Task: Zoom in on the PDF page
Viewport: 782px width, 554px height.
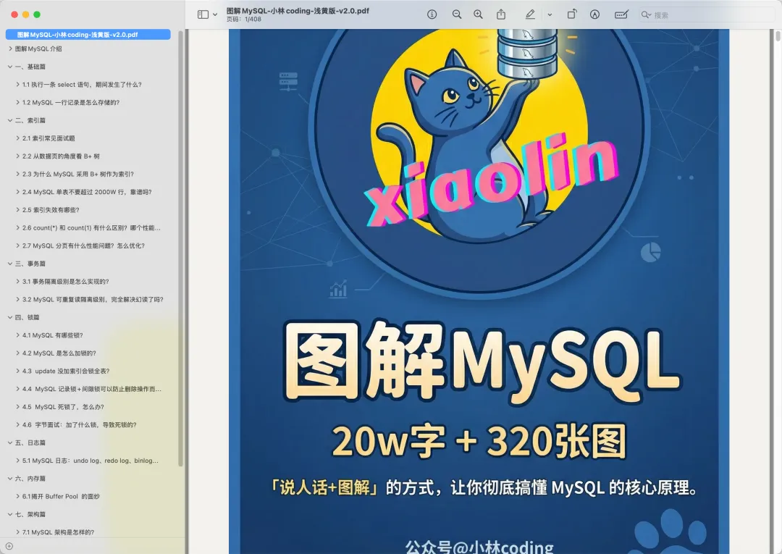Action: click(478, 14)
